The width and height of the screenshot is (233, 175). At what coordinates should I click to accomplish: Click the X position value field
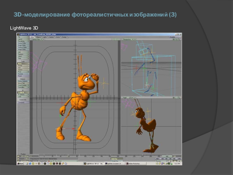(24, 156)
